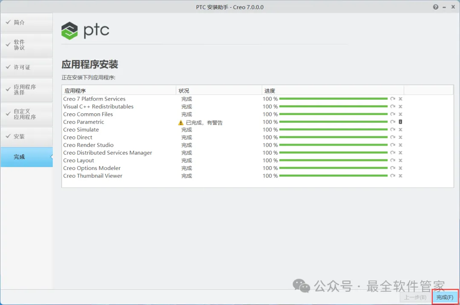Select the Creo Direct row name

click(78, 137)
